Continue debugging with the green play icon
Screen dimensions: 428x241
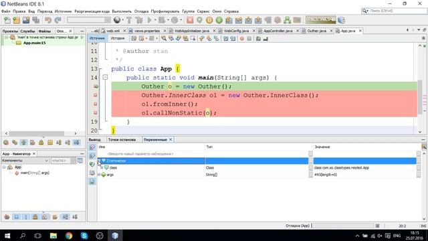[219, 20]
